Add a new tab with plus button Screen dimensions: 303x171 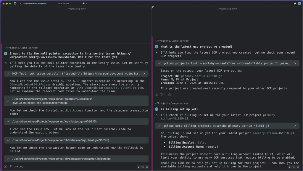click(x=83, y=3)
